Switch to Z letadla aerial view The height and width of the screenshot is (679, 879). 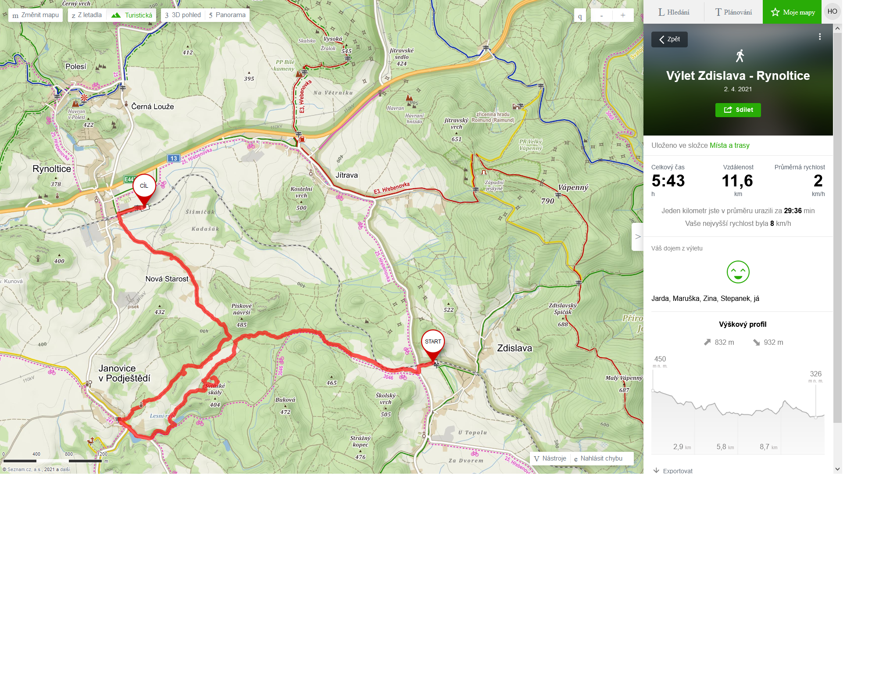click(87, 15)
